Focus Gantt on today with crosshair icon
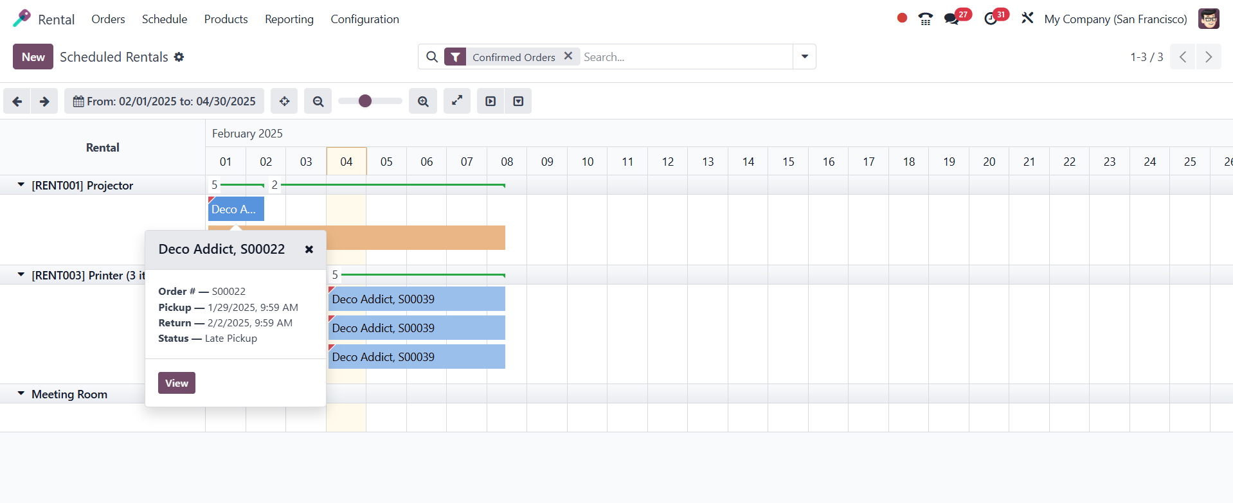This screenshot has width=1233, height=503. tap(284, 101)
